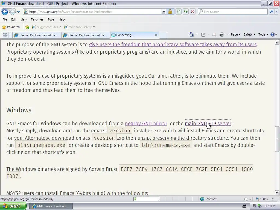This screenshot has height=210, width=280.
Task: Click the red Stop loading icon
Action: 193,11
